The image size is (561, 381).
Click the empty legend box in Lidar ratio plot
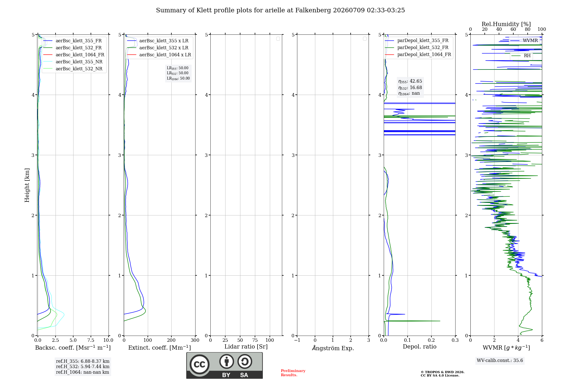278,39
